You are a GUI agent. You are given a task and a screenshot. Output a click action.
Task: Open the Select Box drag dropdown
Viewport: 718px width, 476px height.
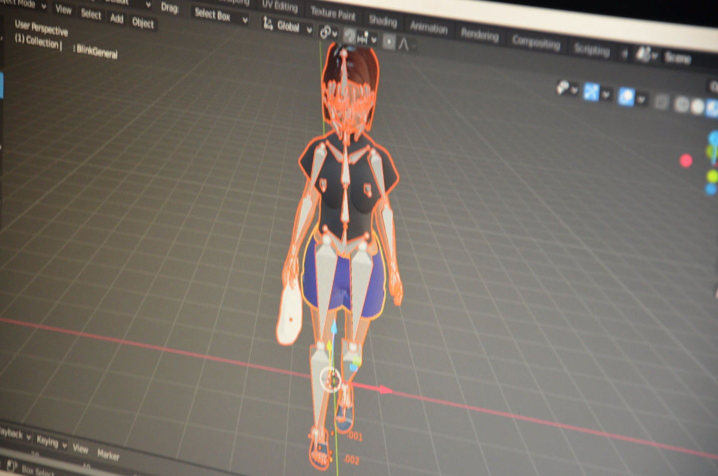(221, 15)
